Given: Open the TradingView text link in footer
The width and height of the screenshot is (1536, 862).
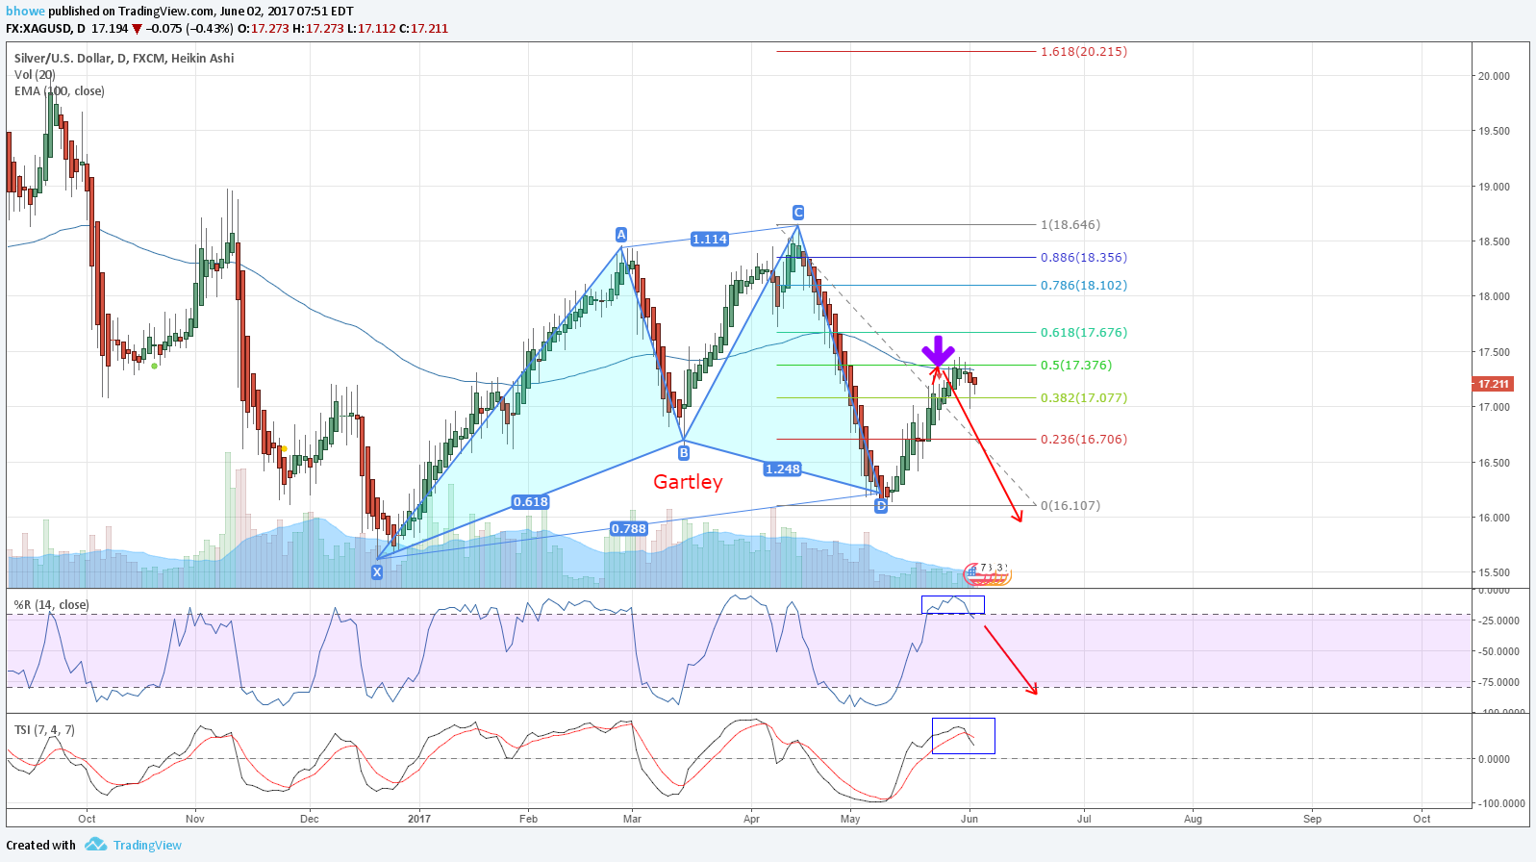Looking at the screenshot, I should pyautogui.click(x=147, y=846).
